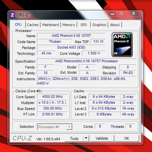
Task: Click the L1 Inst. associativity '2-way'
Action: (x=128, y=102)
